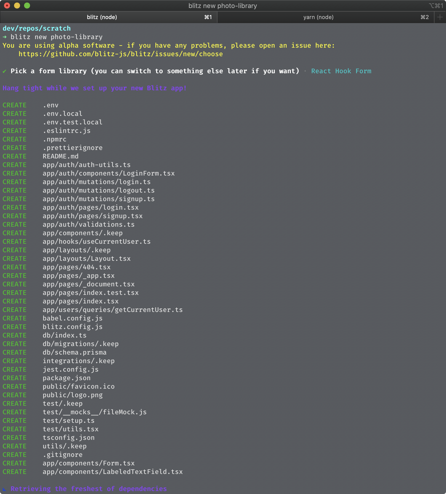The height and width of the screenshot is (494, 446).
Task: Click the app/components/LabeledTextField.tsx path
Action: coord(113,472)
